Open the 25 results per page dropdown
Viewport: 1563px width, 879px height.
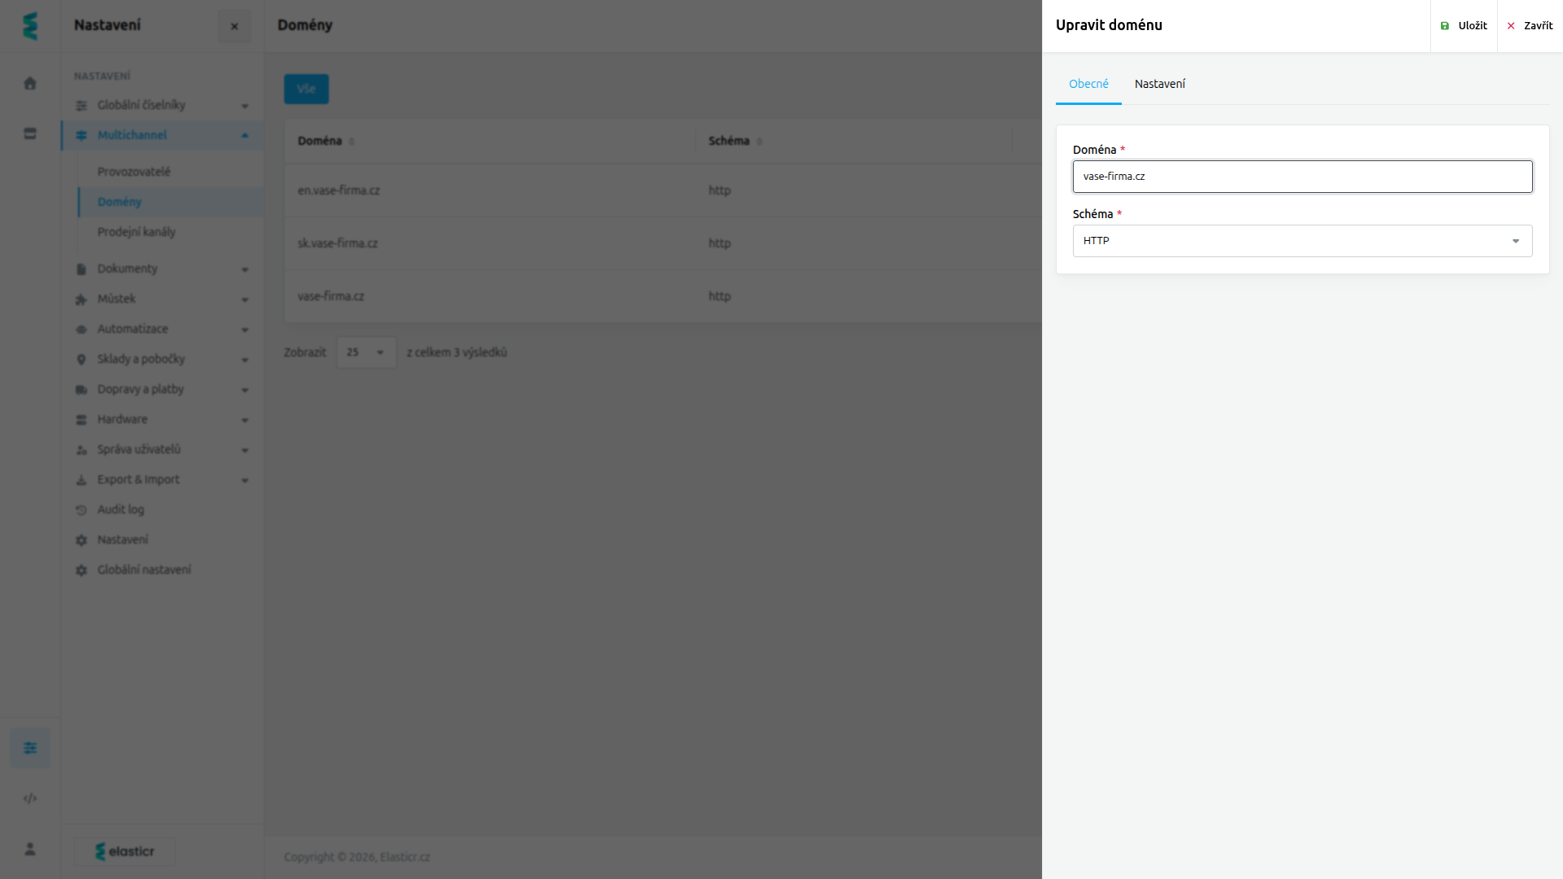(366, 352)
